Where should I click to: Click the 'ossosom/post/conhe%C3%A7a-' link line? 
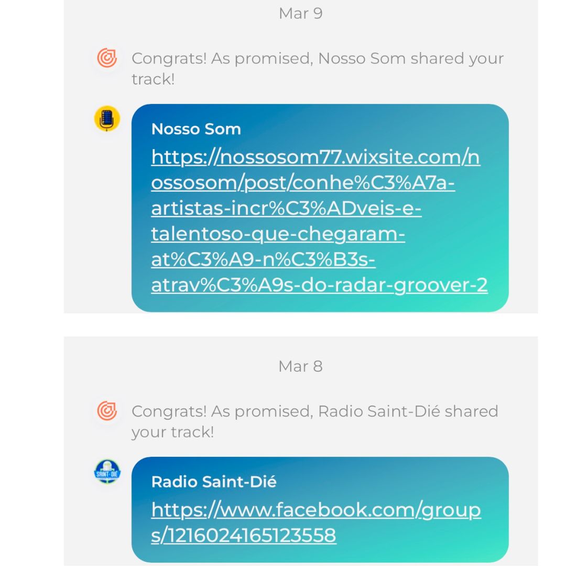(x=303, y=183)
